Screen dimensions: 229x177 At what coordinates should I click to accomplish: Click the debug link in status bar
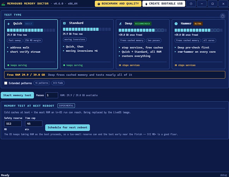click(x=223, y=175)
